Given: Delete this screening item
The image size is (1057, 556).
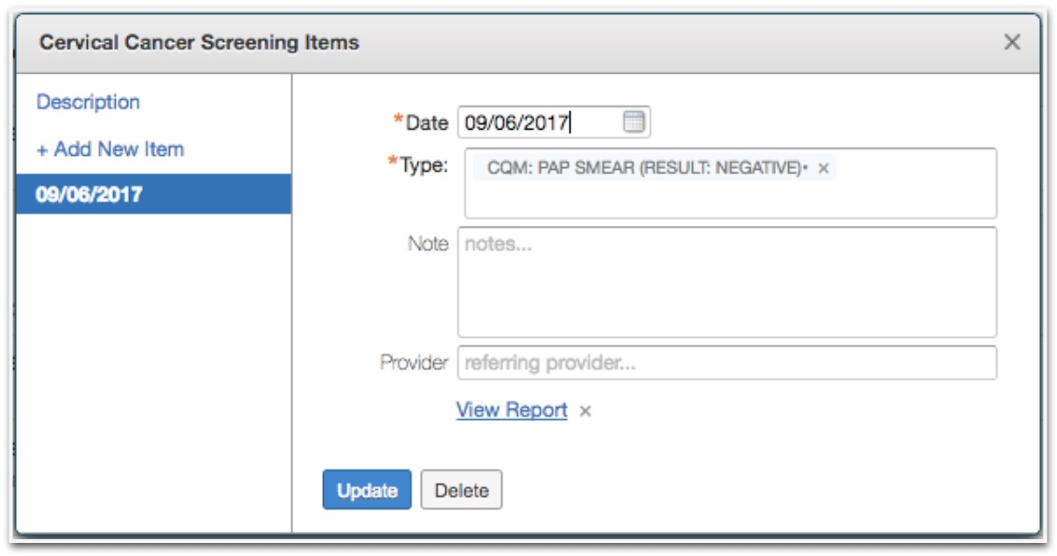Looking at the screenshot, I should 462,490.
